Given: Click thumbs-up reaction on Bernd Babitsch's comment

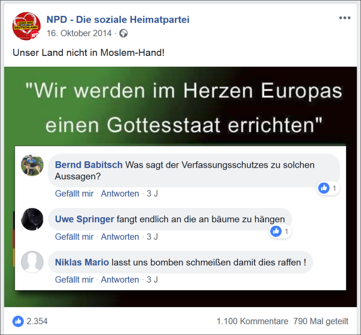Looking at the screenshot, I should click(324, 188).
